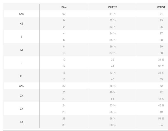Click size 00 in the Size column
168x131 pixels.
pyautogui.click(x=64, y=14)
